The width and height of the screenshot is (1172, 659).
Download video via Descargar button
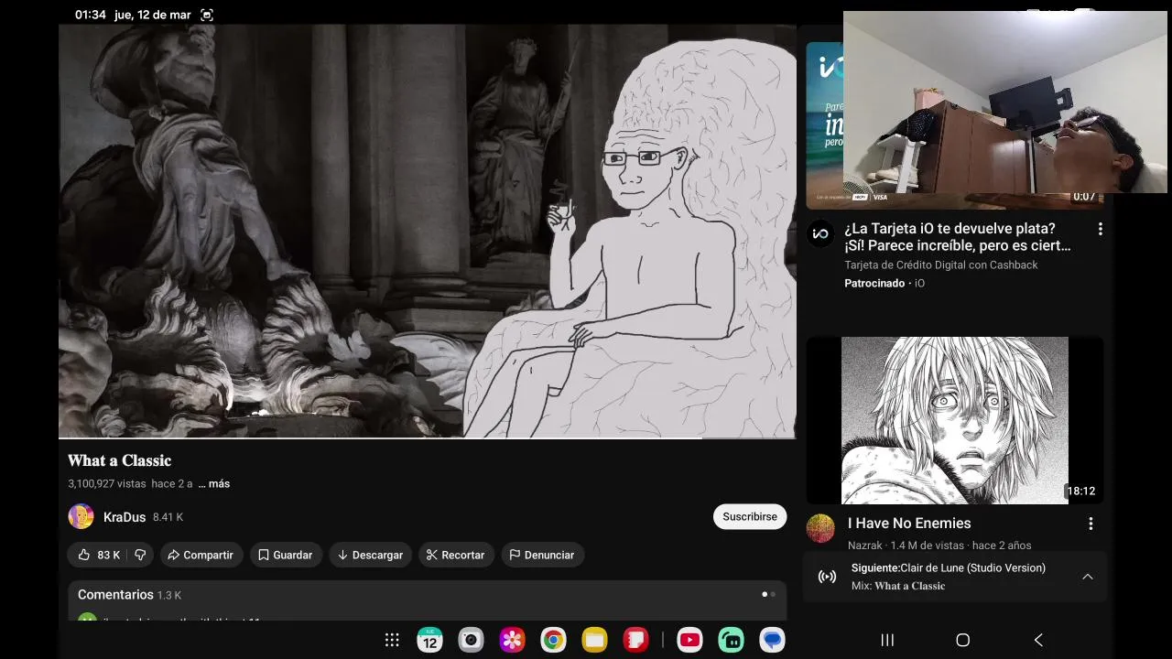pos(370,555)
